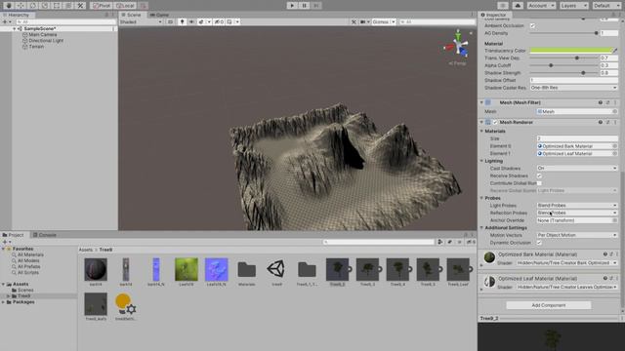Viewport: 625px width, 351px height.
Task: Click the Add Component button
Action: [x=549, y=305]
